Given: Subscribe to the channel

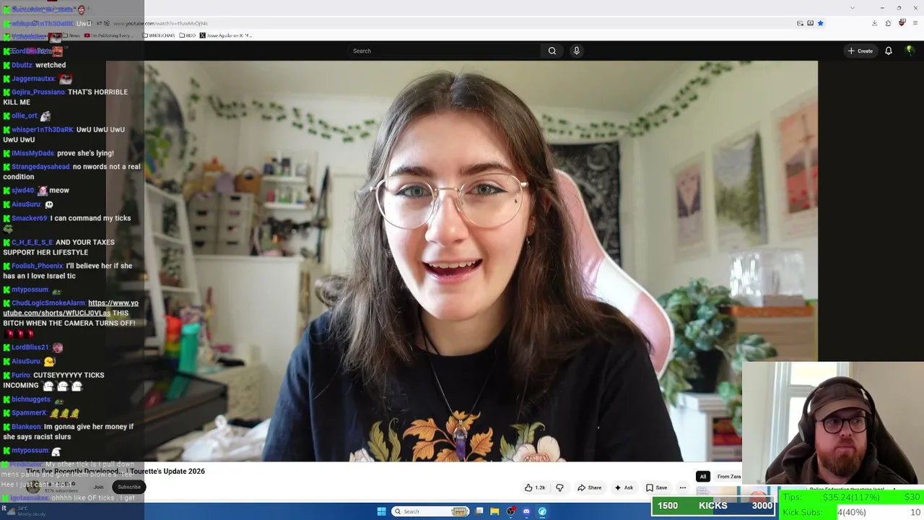Looking at the screenshot, I should click(x=129, y=487).
